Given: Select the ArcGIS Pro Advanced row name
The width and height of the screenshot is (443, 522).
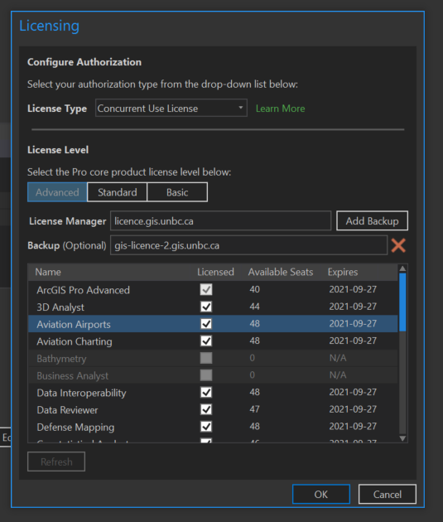Looking at the screenshot, I should tap(83, 290).
